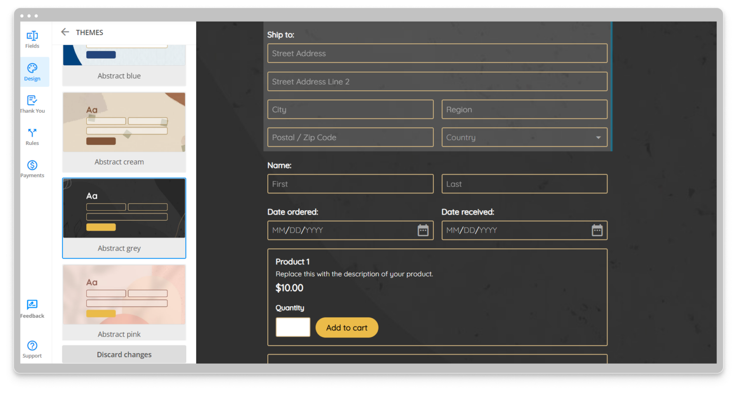Click the back arrow next to THEMES
The width and height of the screenshot is (737, 393).
coord(65,32)
